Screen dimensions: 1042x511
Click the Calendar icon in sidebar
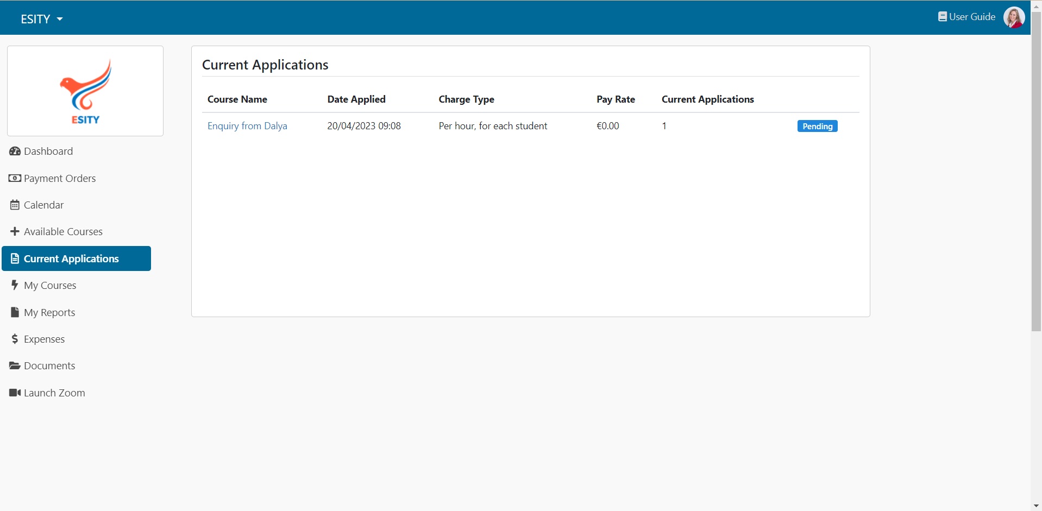pyautogui.click(x=15, y=205)
